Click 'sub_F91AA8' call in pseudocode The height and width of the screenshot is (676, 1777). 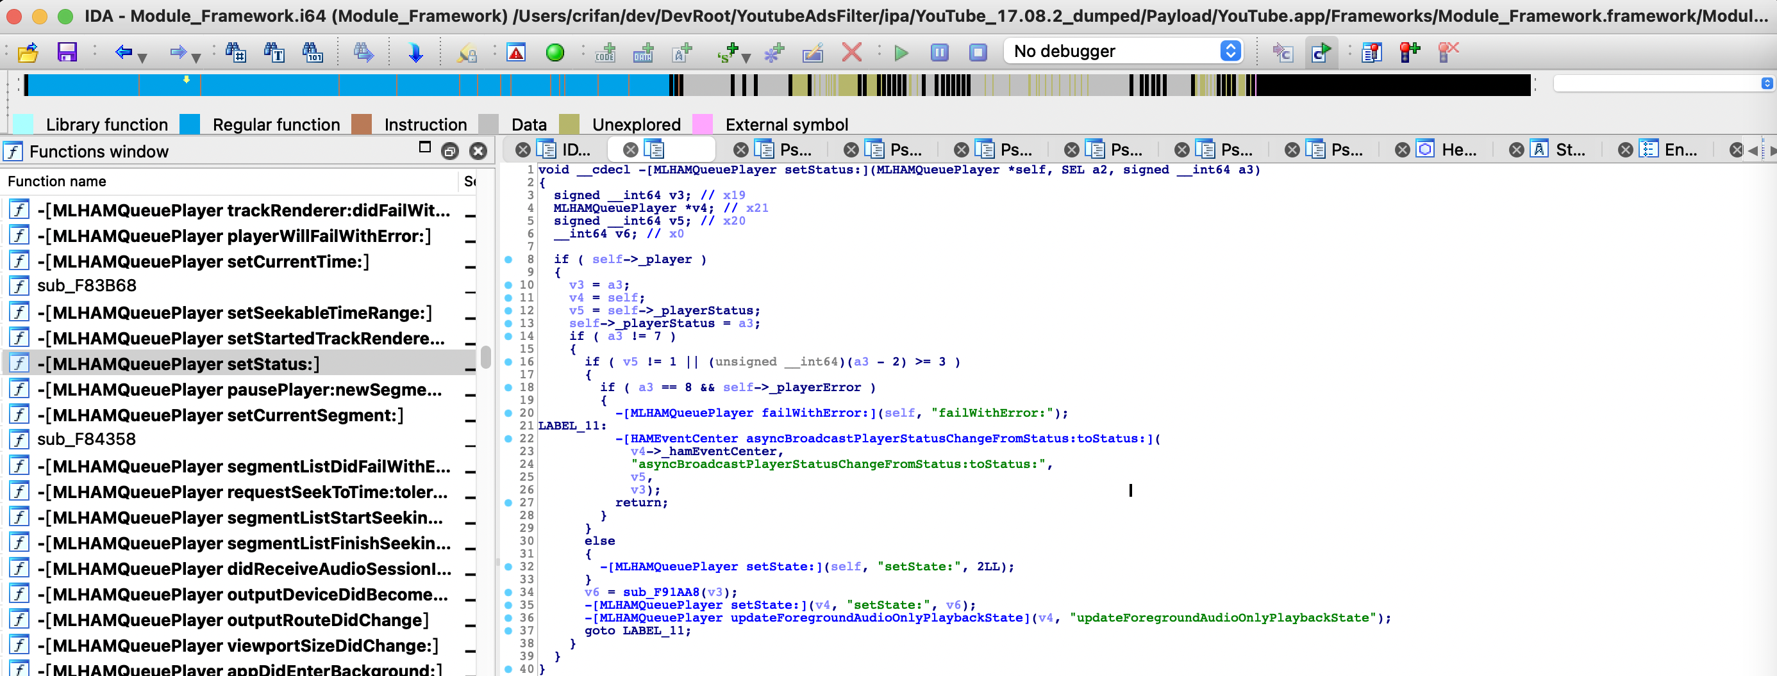(662, 592)
